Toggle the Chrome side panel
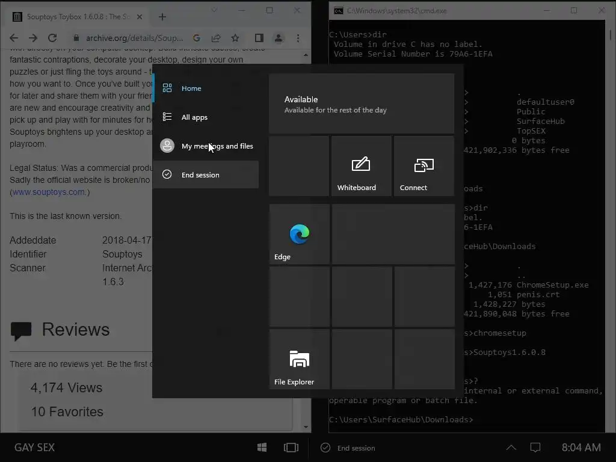 259,38
